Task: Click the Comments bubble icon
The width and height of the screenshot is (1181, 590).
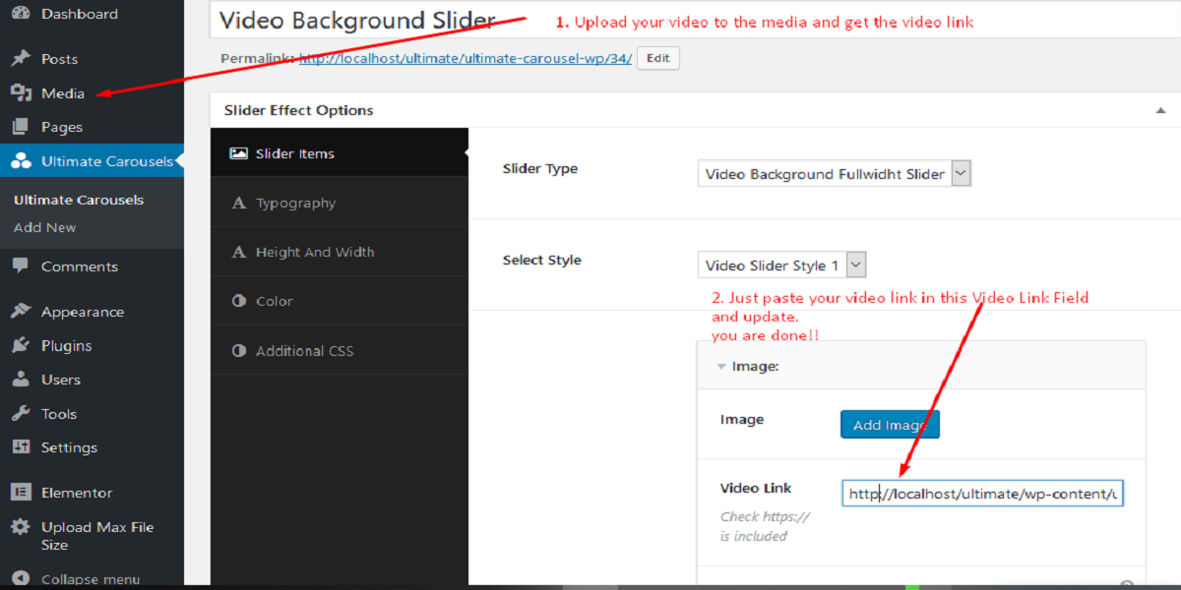Action: tap(21, 266)
